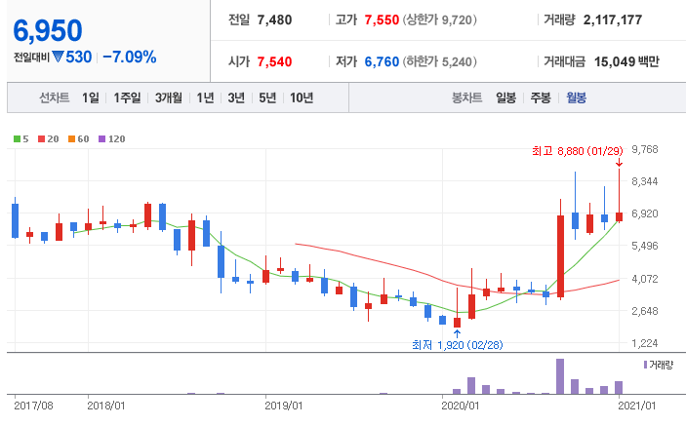The width and height of the screenshot is (686, 426).
Task: Click the 2017/08 date axis label
Action: tap(33, 406)
